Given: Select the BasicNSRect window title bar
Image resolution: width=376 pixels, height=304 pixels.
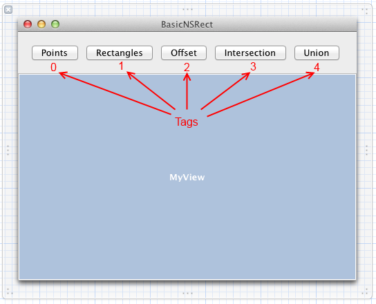Looking at the screenshot, I should pyautogui.click(x=187, y=24).
